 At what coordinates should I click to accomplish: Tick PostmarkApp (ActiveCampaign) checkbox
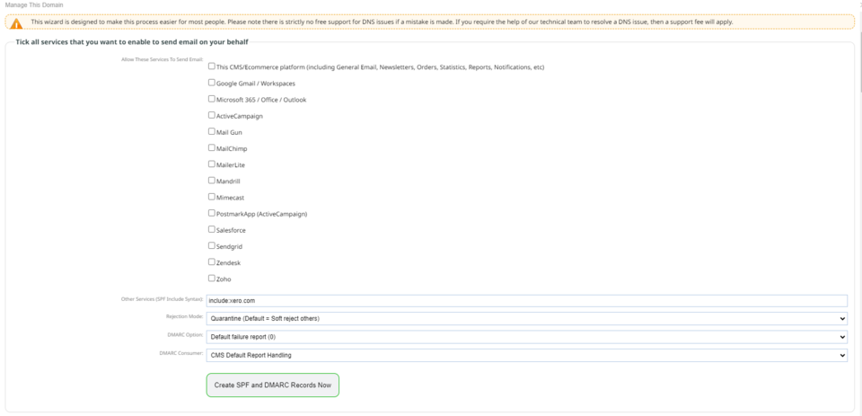(x=212, y=213)
